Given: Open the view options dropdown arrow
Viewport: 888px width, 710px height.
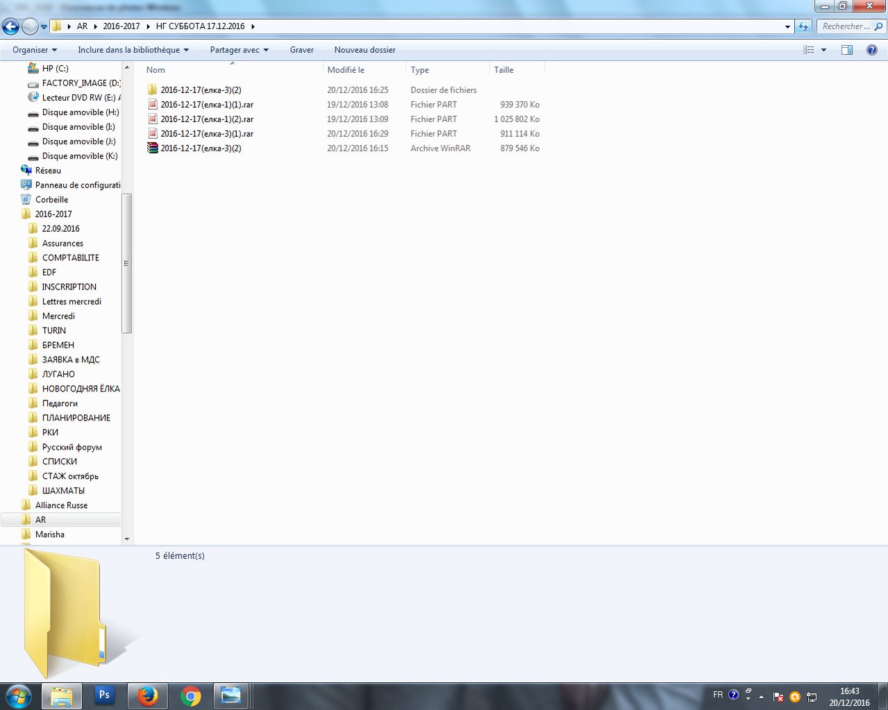Looking at the screenshot, I should point(824,50).
